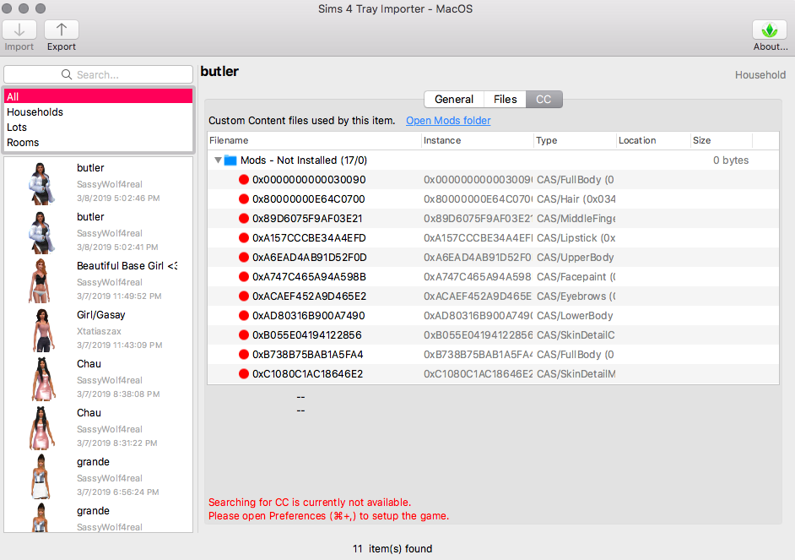Image resolution: width=795 pixels, height=560 pixels.
Task: Click filename 0x80000000E64C0700 text
Action: [x=309, y=198]
